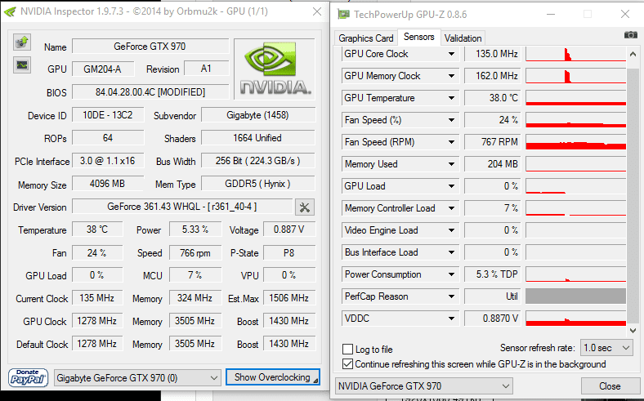Screen dimensions: 644x401
Task: Click the 5.33 % Power value
Action: pos(195,229)
